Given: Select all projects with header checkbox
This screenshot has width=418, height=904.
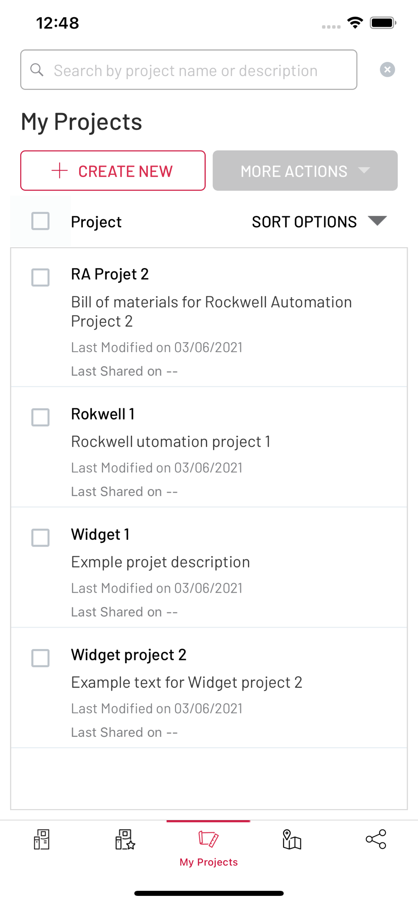Looking at the screenshot, I should tap(40, 221).
